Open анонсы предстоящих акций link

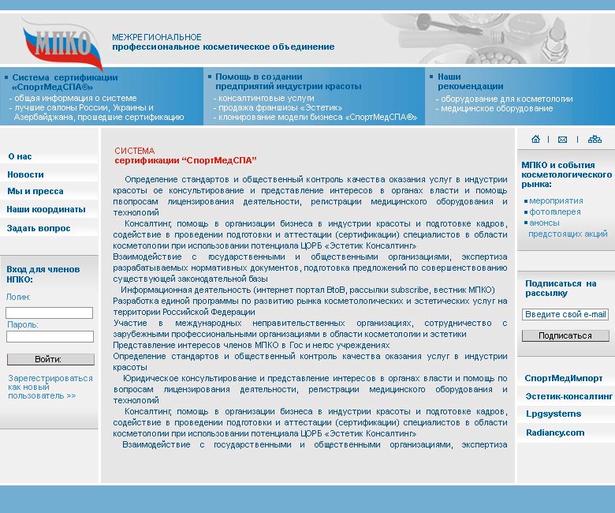[x=568, y=228]
